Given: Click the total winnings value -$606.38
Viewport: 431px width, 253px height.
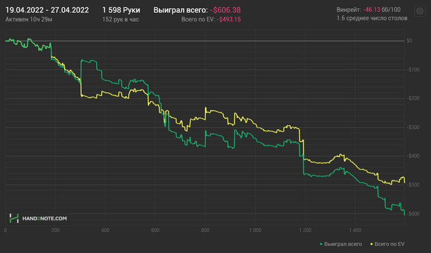Looking at the screenshot, I should click(x=225, y=10).
